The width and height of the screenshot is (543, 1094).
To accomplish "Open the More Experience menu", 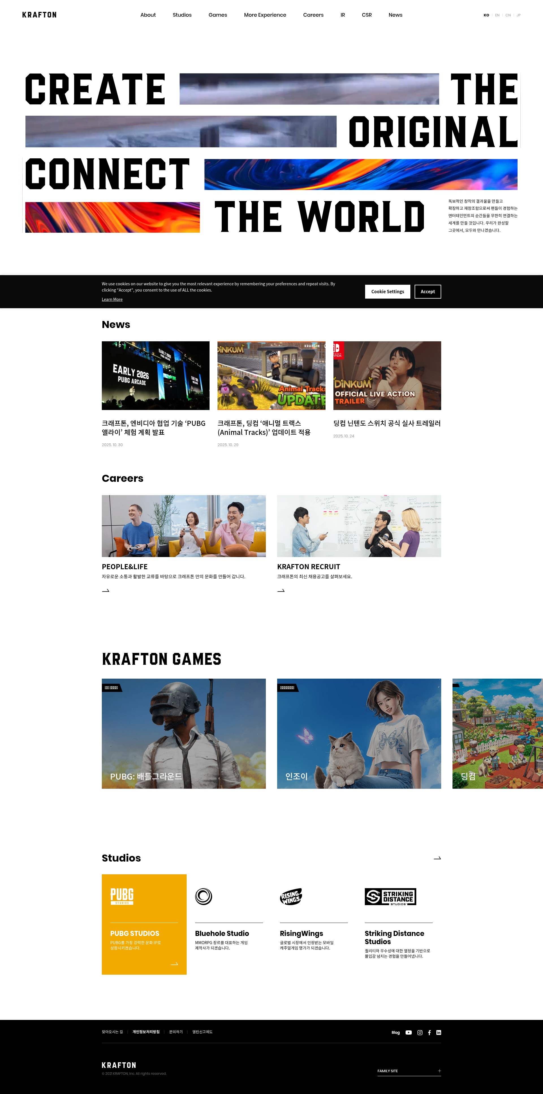I will 265,15.
